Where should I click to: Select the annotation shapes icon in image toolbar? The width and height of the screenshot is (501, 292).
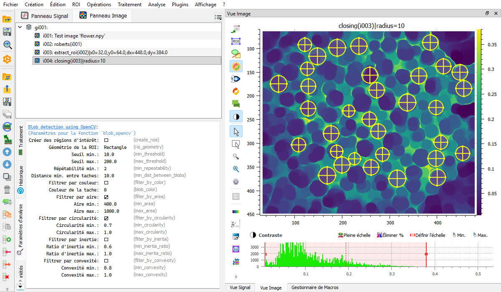point(236,53)
